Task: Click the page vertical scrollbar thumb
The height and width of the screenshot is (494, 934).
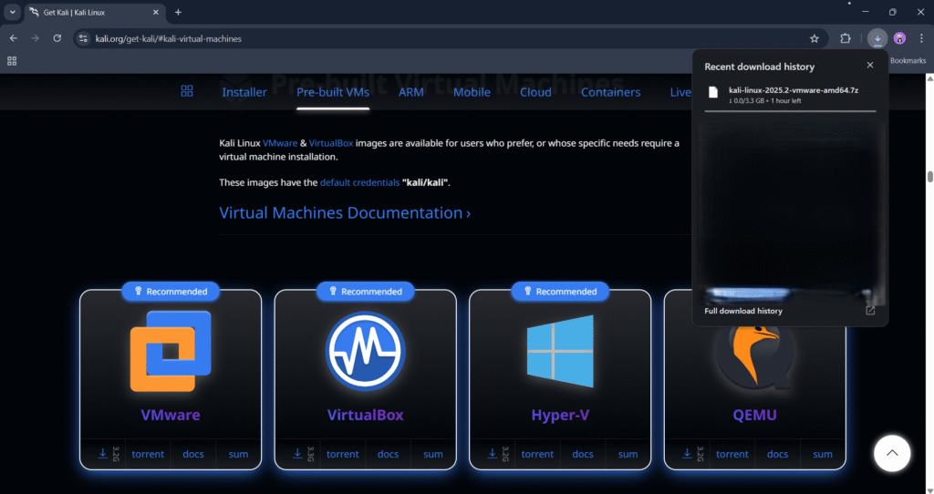Action: click(x=929, y=177)
